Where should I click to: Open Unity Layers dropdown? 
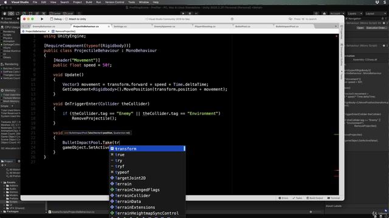tap(355, 13)
